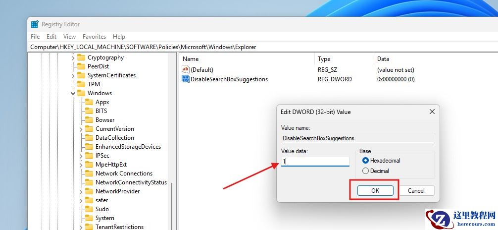Select the Sudo key label
The width and height of the screenshot is (498, 230).
[102, 209]
